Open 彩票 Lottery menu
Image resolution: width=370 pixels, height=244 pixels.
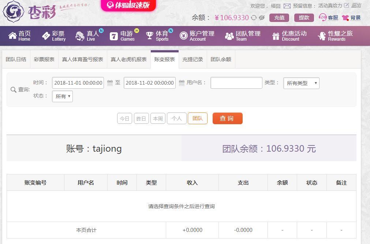54,36
